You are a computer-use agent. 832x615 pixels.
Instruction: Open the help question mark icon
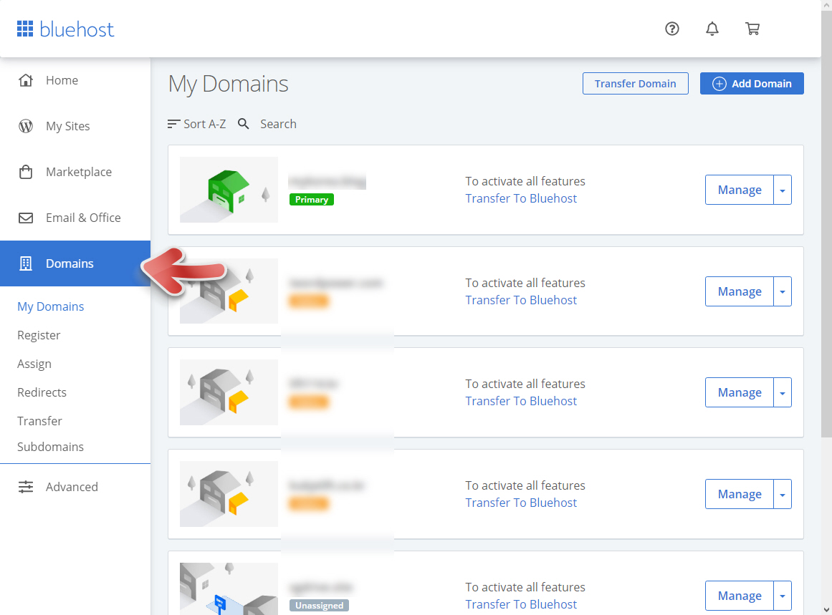click(x=671, y=29)
